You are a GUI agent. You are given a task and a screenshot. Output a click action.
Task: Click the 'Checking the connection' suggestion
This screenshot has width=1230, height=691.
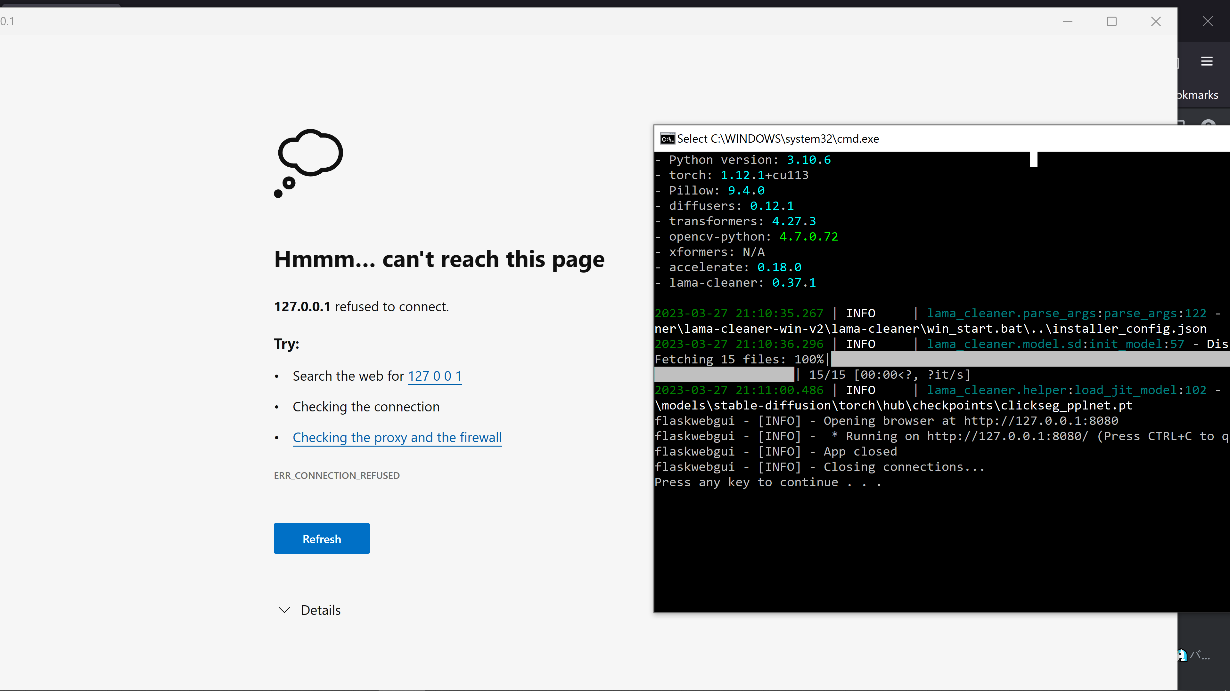pyautogui.click(x=366, y=407)
